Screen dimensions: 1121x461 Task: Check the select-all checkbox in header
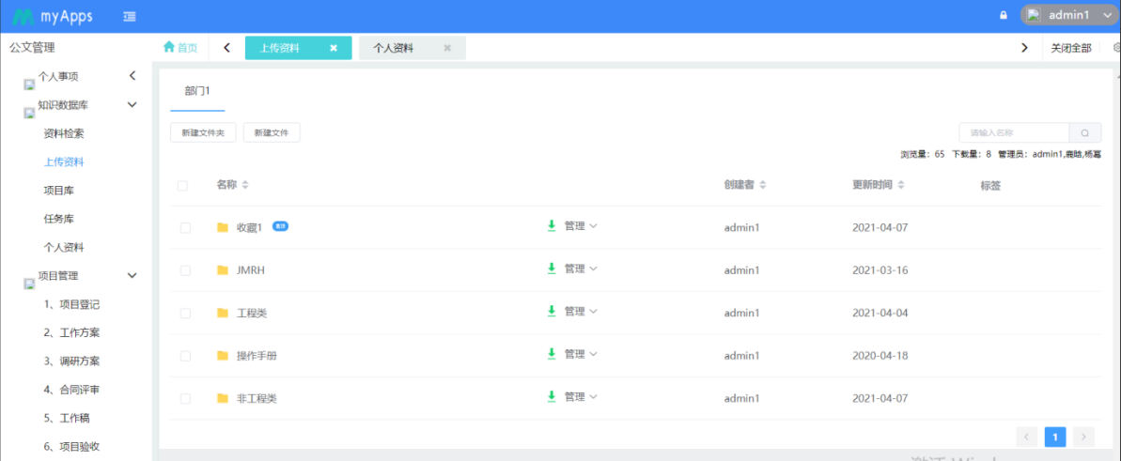coord(183,186)
